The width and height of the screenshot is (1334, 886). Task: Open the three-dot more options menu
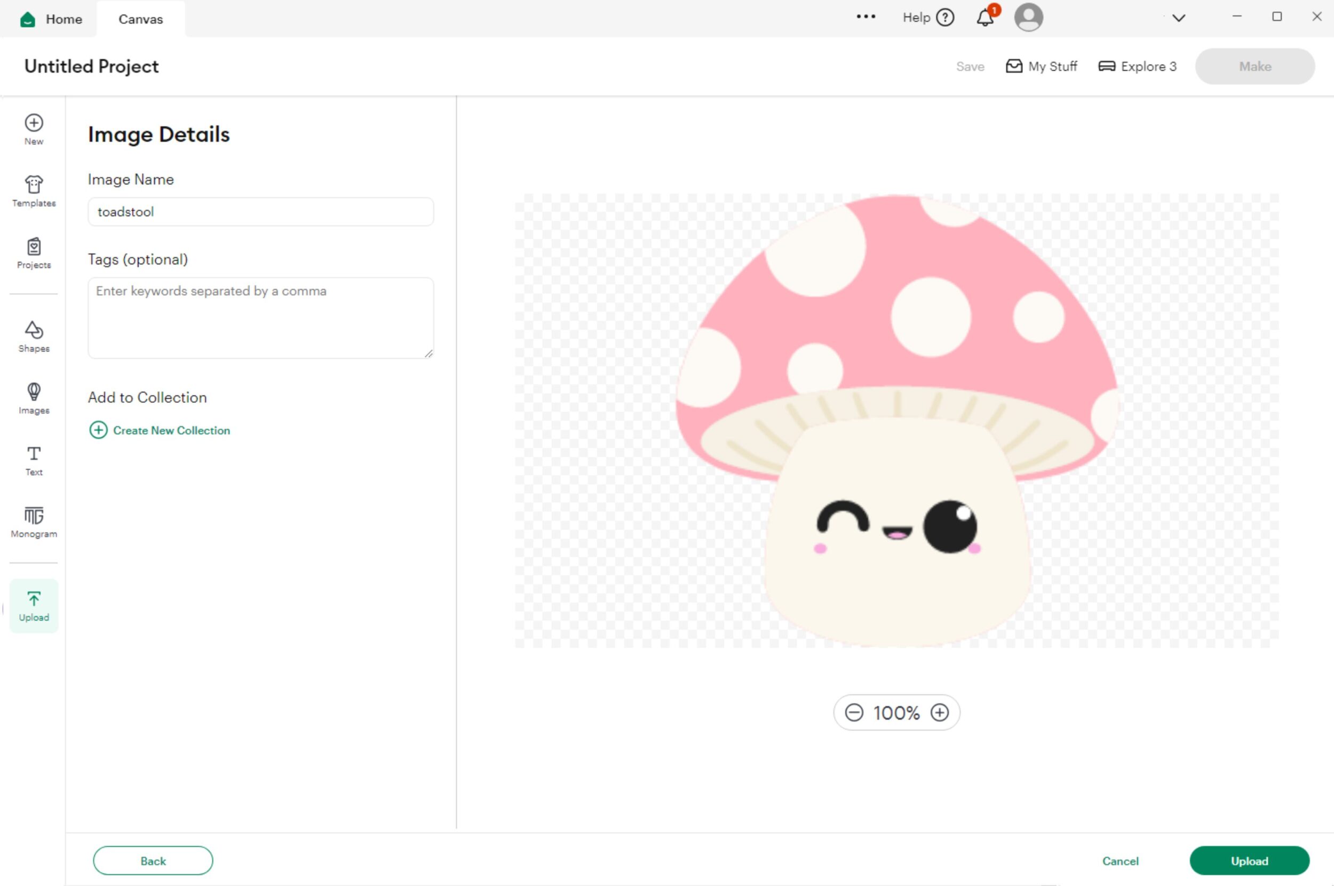[866, 17]
